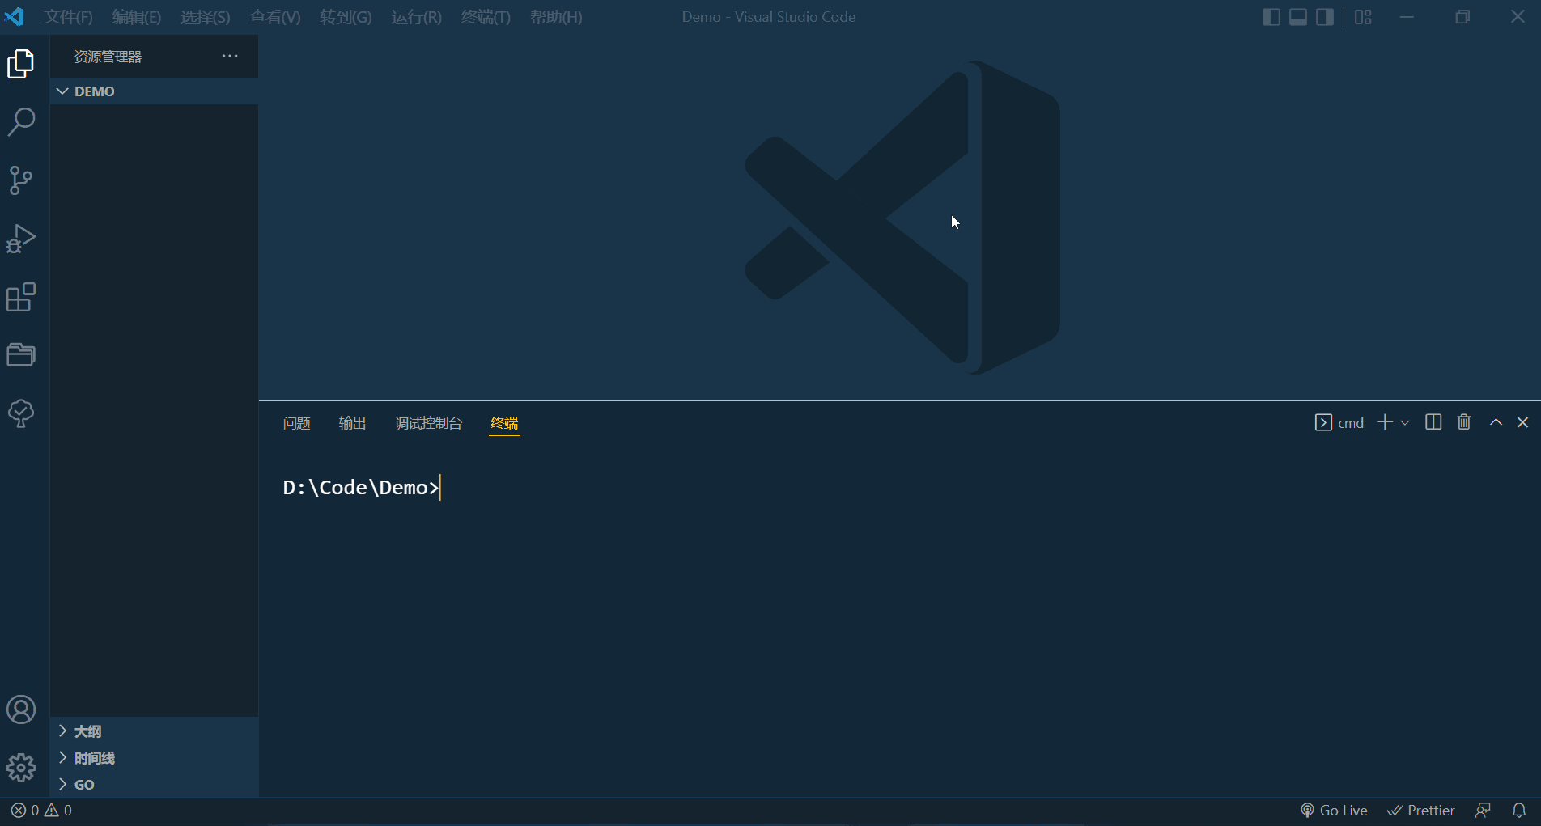
Task: Click Prettier in the status bar
Action: pyautogui.click(x=1420, y=811)
